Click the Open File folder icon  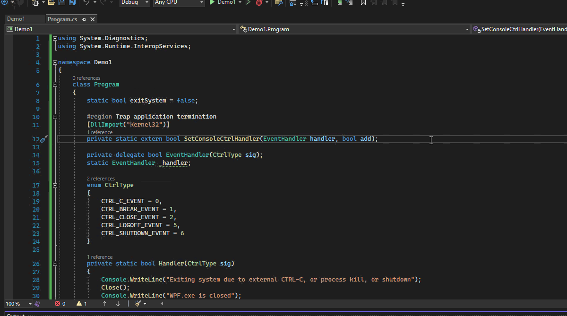click(52, 2)
